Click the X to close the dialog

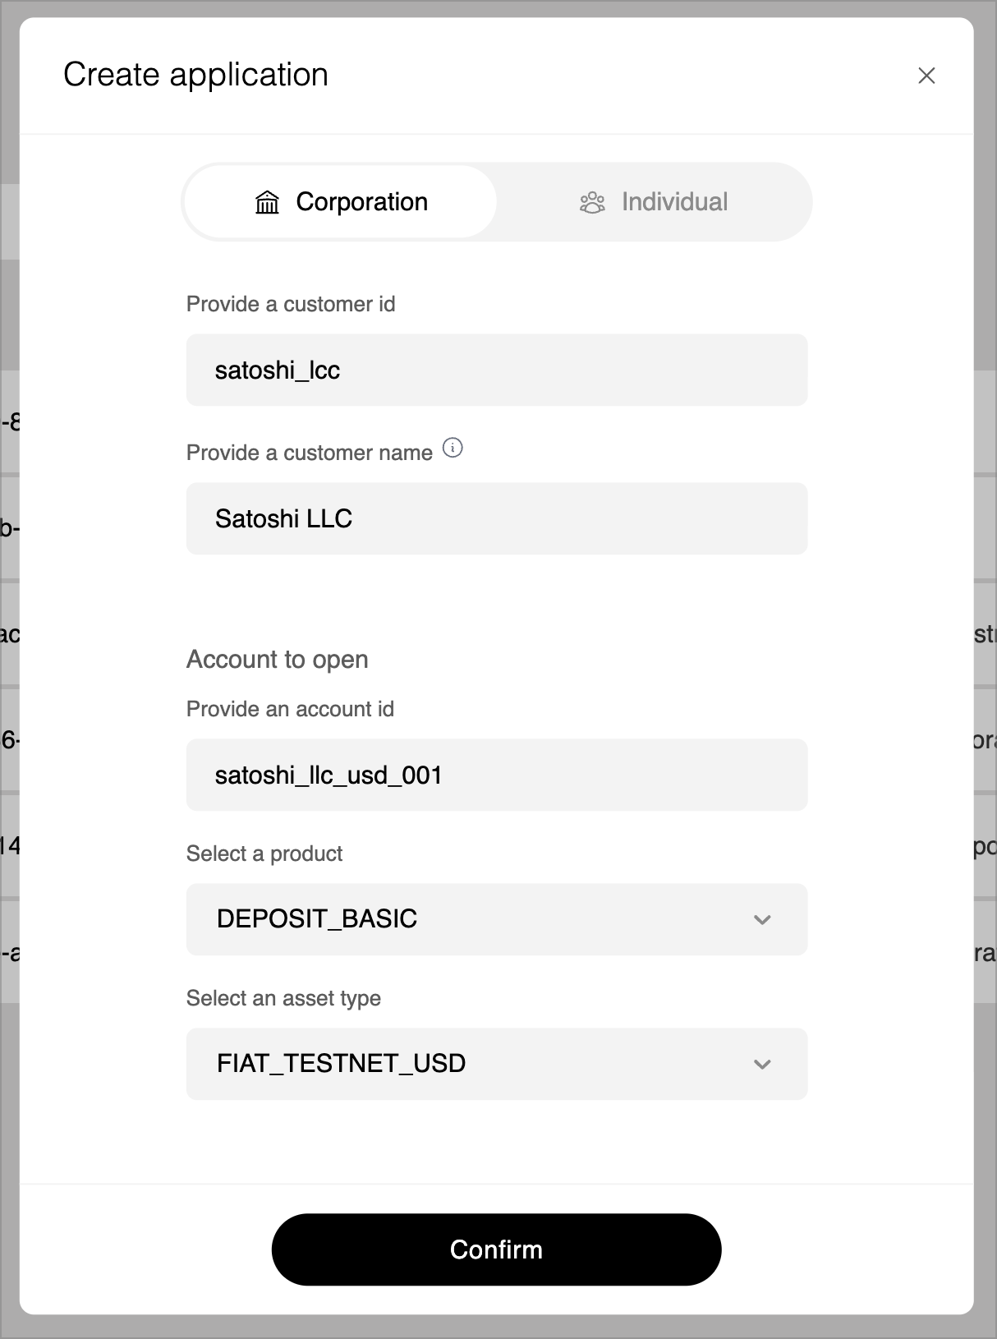point(927,75)
